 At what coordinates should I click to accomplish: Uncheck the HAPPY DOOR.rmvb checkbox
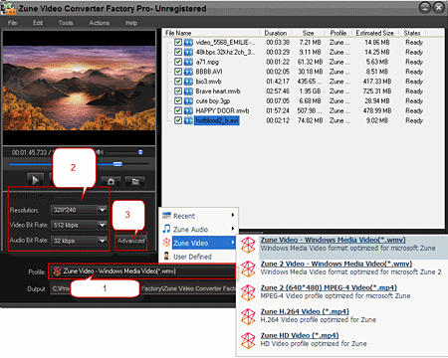pyautogui.click(x=178, y=110)
